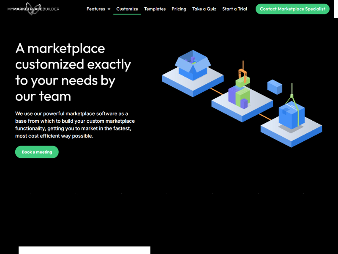Screen dimensions: 338x254
Task: Click the paragraph about marketplace software
Action: coord(75,124)
